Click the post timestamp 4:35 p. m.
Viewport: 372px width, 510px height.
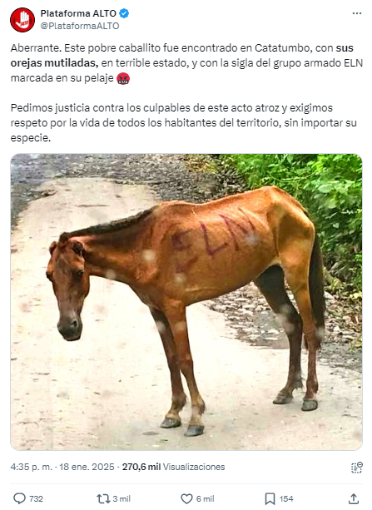(x=32, y=467)
